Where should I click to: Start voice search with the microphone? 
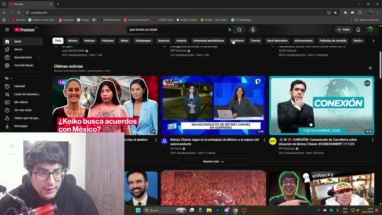(x=253, y=30)
